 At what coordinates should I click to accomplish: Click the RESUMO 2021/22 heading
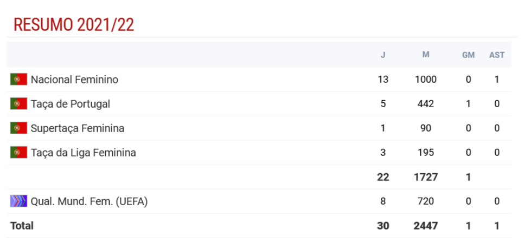[74, 25]
